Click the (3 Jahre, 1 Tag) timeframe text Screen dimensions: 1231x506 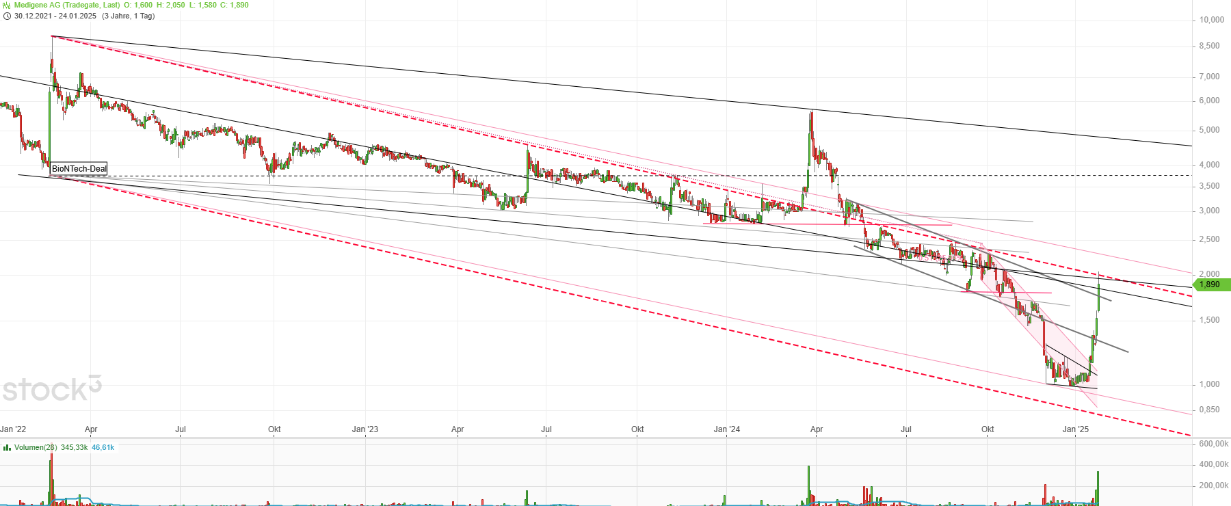click(128, 16)
